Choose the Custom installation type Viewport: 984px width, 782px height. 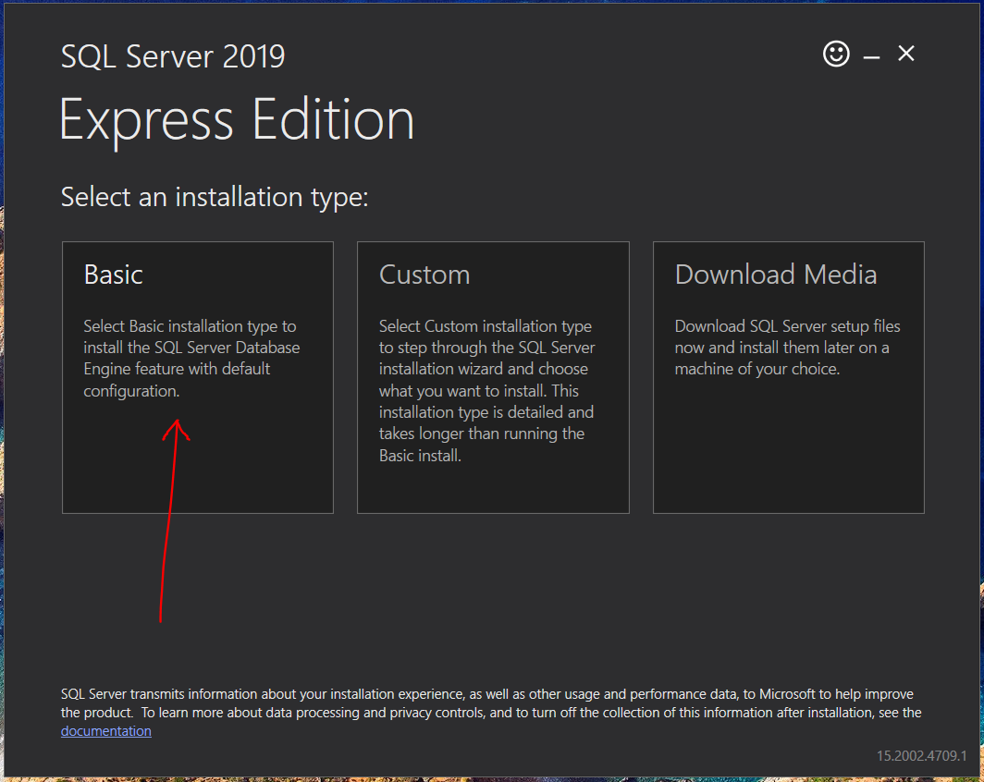pyautogui.click(x=493, y=377)
